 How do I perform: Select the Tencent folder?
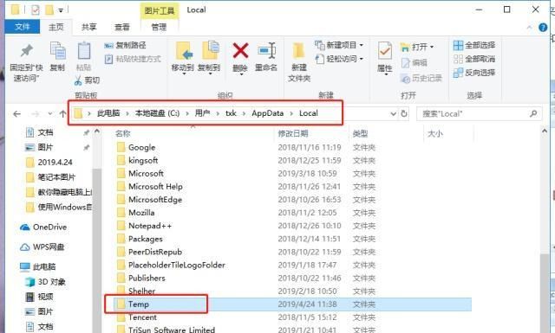tap(142, 317)
